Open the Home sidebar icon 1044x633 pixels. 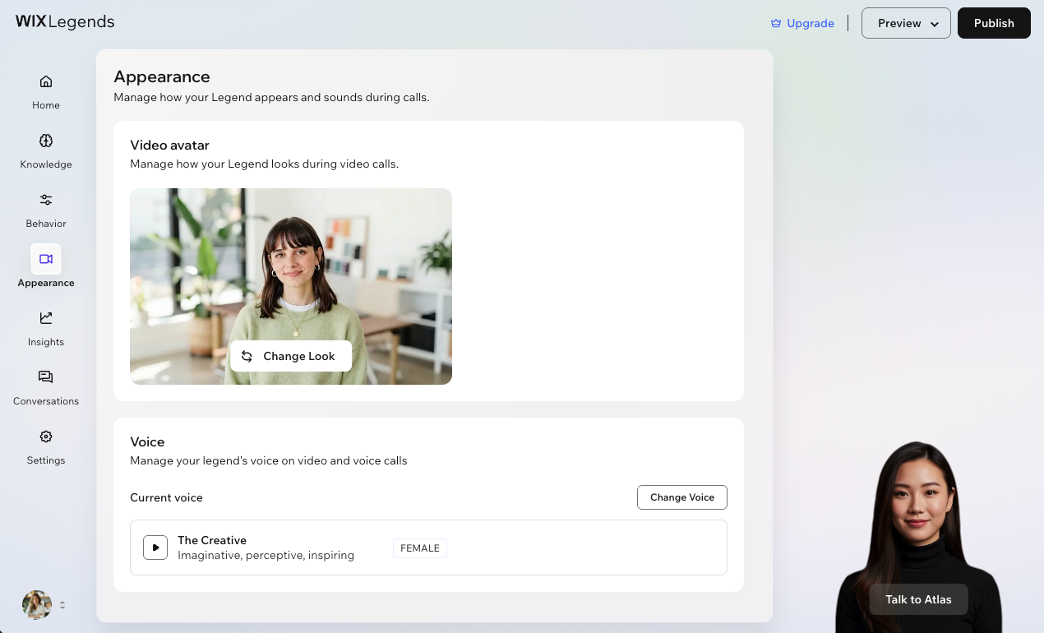pyautogui.click(x=46, y=81)
